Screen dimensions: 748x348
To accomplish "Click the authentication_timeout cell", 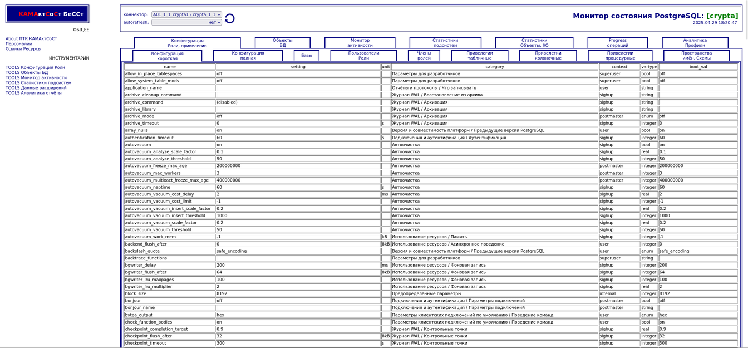I will 170,138.
